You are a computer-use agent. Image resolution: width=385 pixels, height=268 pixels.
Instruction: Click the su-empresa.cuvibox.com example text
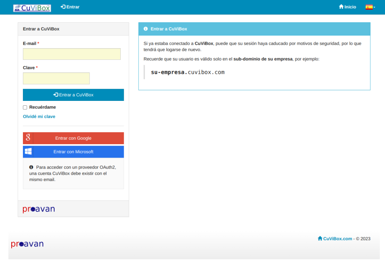point(188,72)
